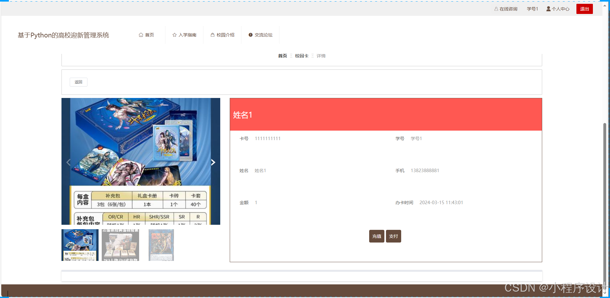Viewport: 610px width, 298px height.
Task: Click the 支付 pay button
Action: [394, 236]
